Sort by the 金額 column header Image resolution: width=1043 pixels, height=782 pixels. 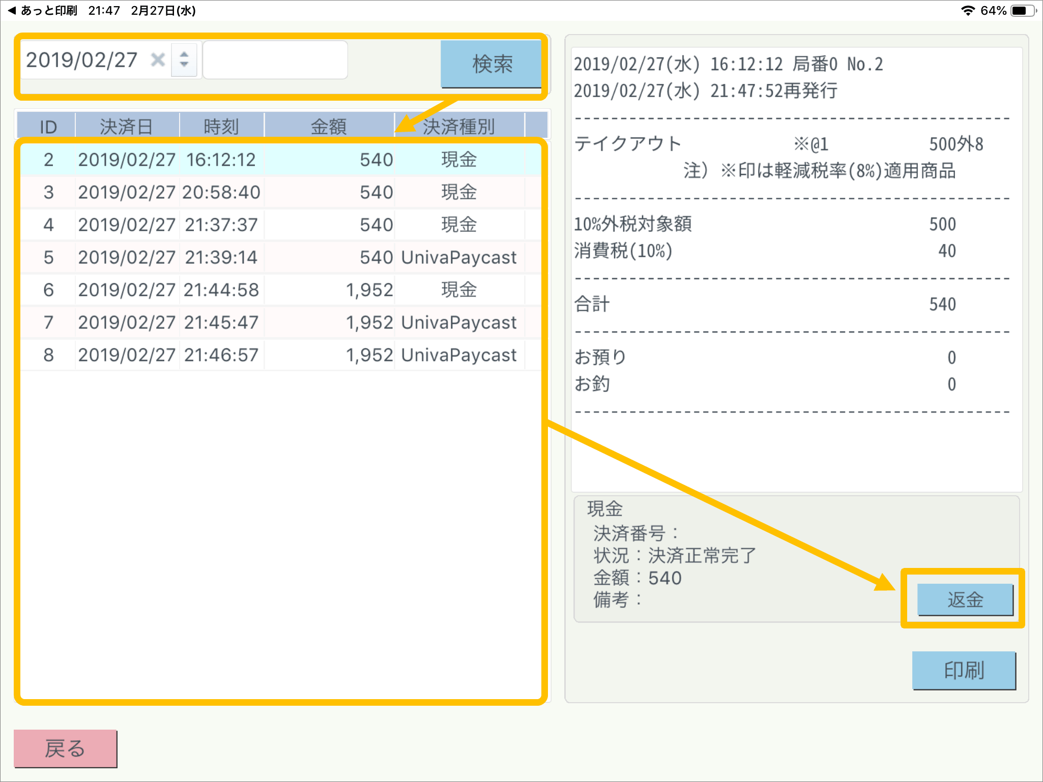tap(329, 126)
